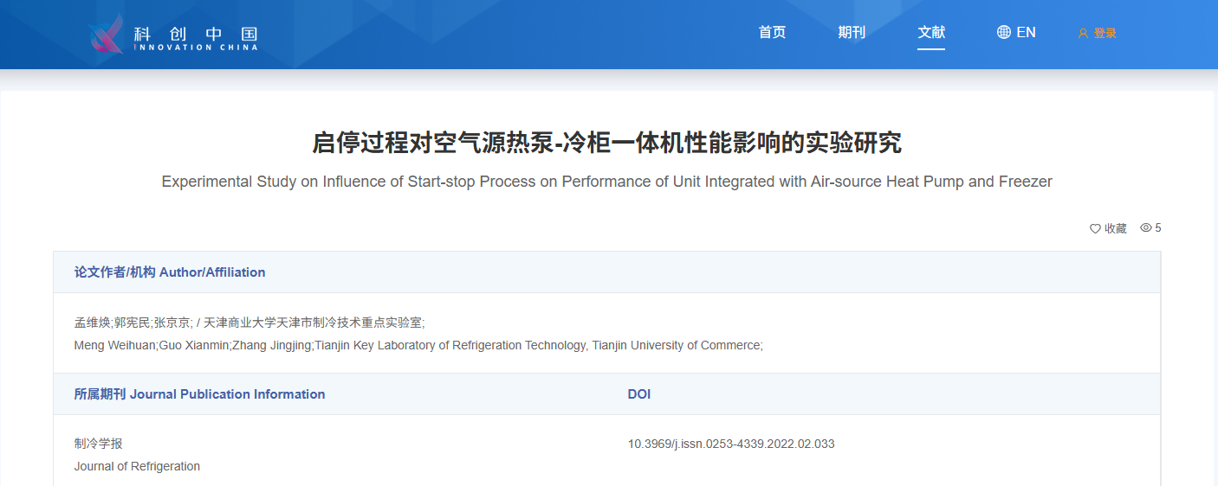Click the DOI number 10.3969/j.issn.0253-4339.2022.02.033
The image size is (1218, 486).
click(x=730, y=444)
